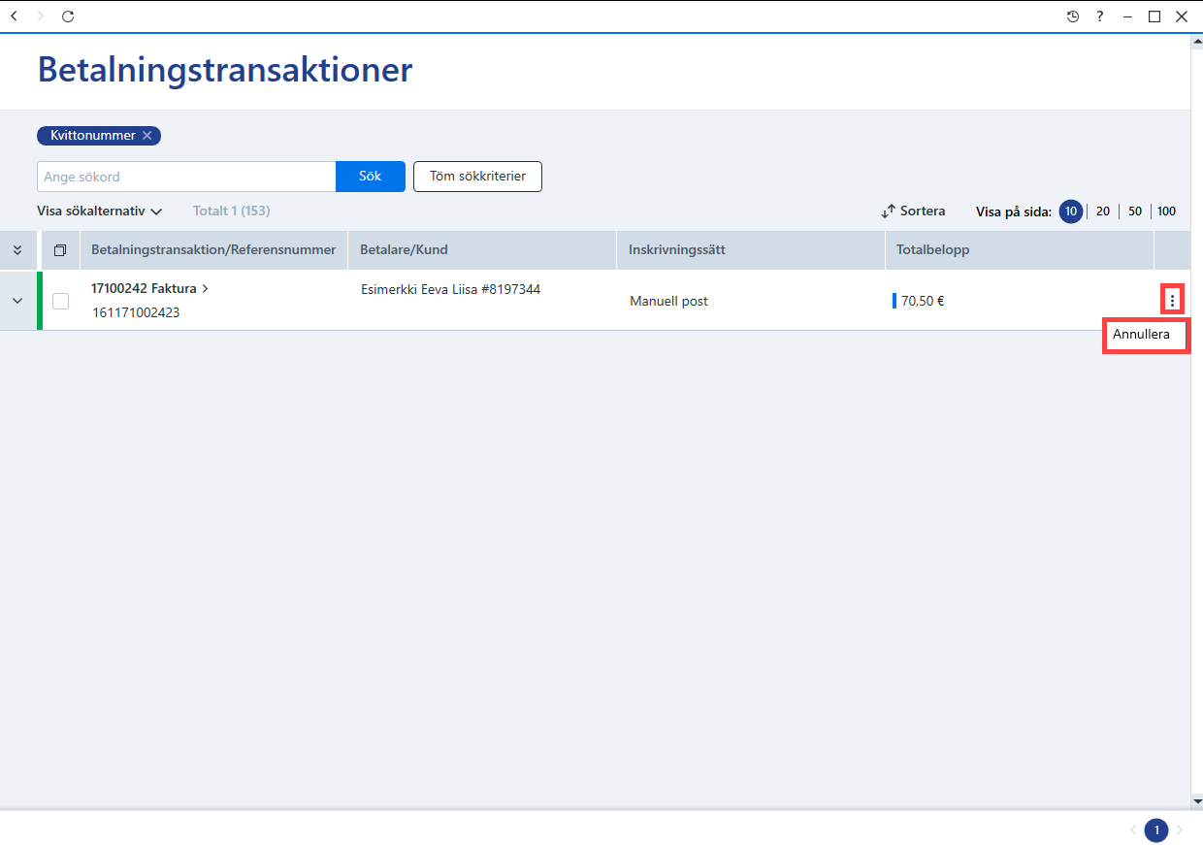Open the help question mark icon
This screenshot has height=845, width=1203.
click(1100, 16)
